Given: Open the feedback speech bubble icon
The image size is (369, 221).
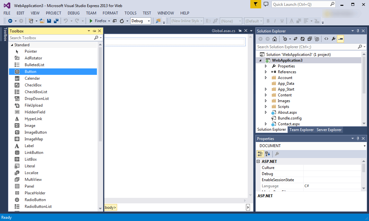Looking at the screenshot, I should click(x=266, y=4).
